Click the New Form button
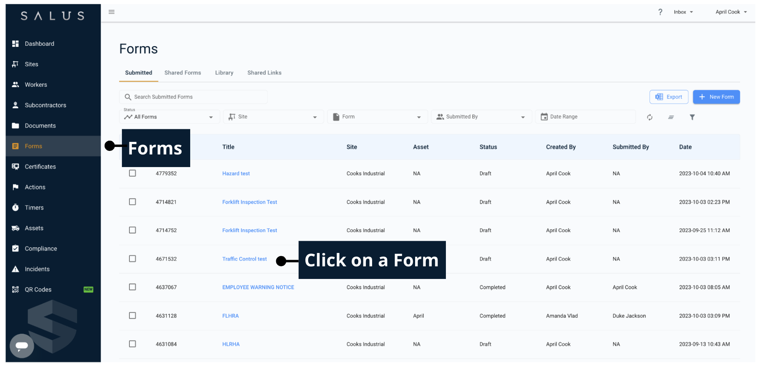Screen dimensions: 760x368 click(716, 97)
